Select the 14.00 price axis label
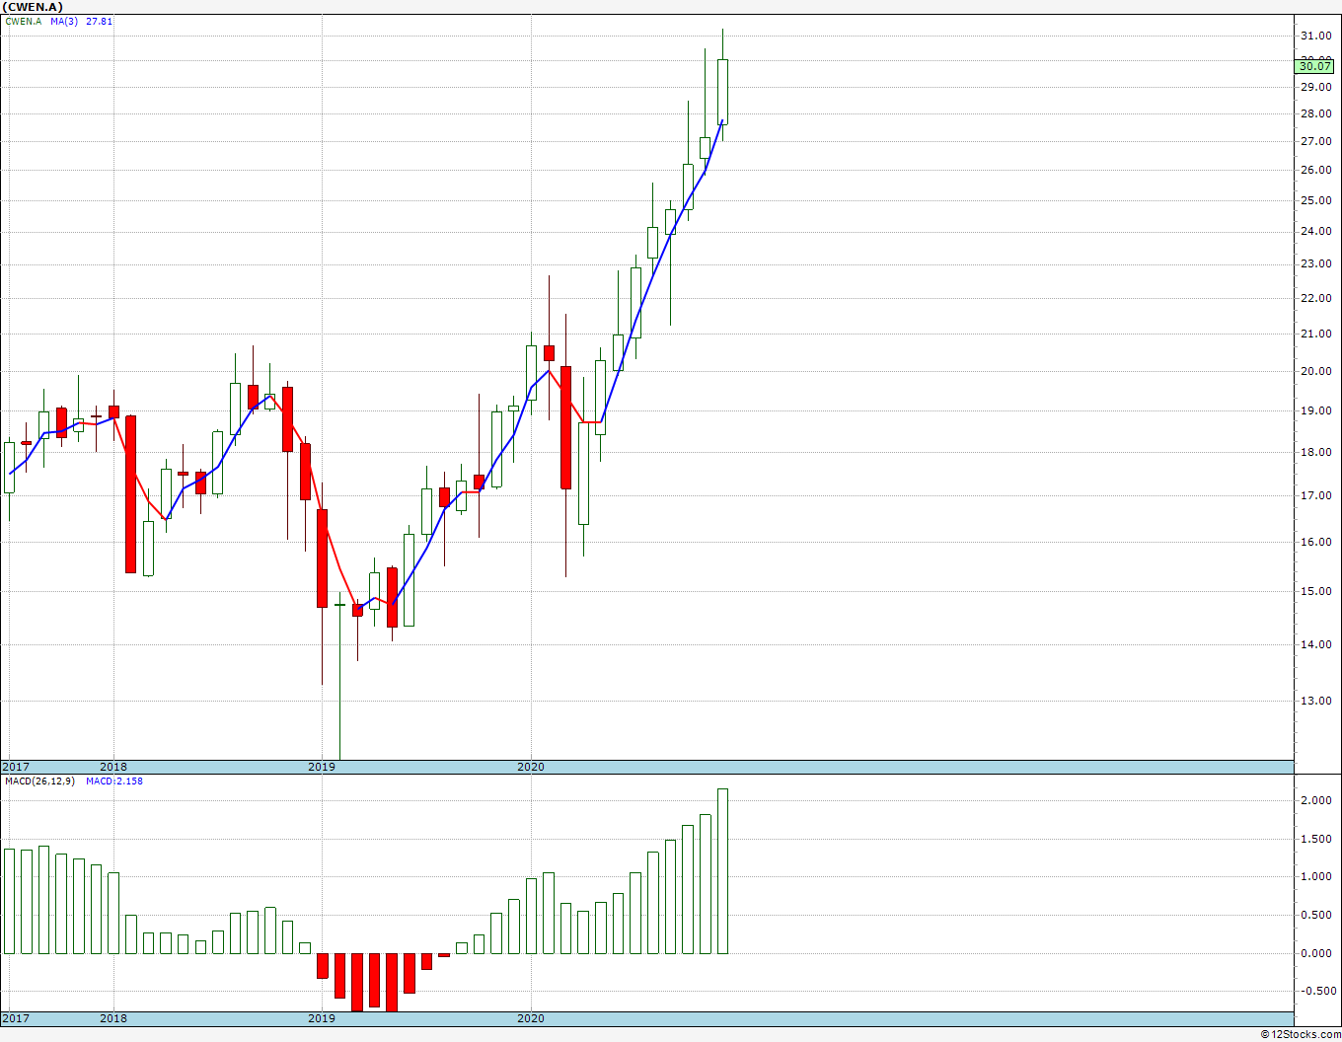The width and height of the screenshot is (1342, 1042). coord(1314,645)
